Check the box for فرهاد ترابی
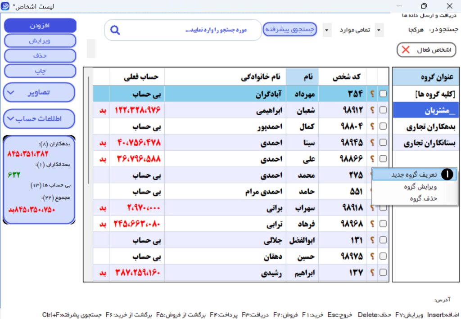 click(x=383, y=224)
